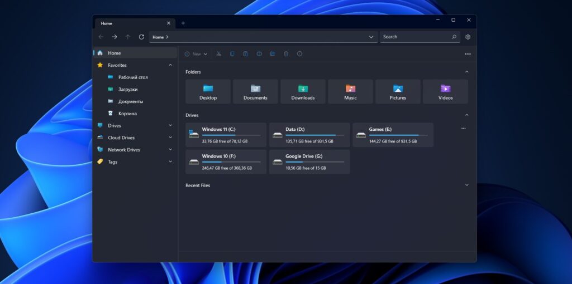Go back with the left arrow

click(x=101, y=37)
